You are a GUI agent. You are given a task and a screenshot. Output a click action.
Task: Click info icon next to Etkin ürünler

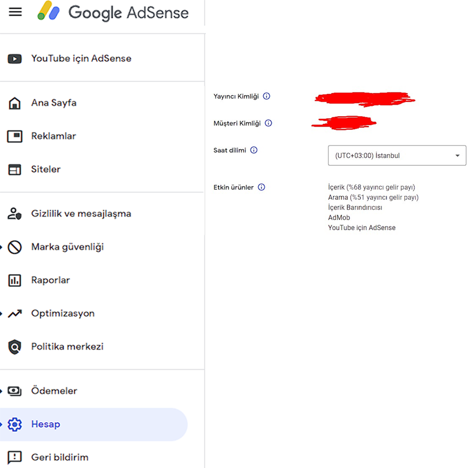coord(262,187)
